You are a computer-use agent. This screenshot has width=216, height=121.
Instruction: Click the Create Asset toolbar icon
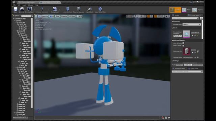[x=55, y=9]
